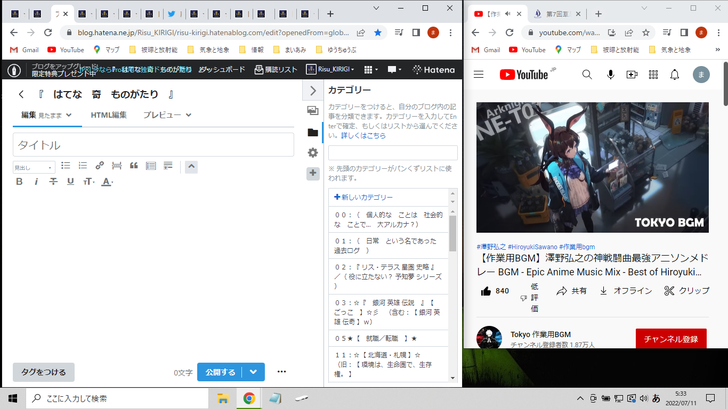Click オフライン to download the video
Viewport: 728px width, 409px height.
coord(626,291)
